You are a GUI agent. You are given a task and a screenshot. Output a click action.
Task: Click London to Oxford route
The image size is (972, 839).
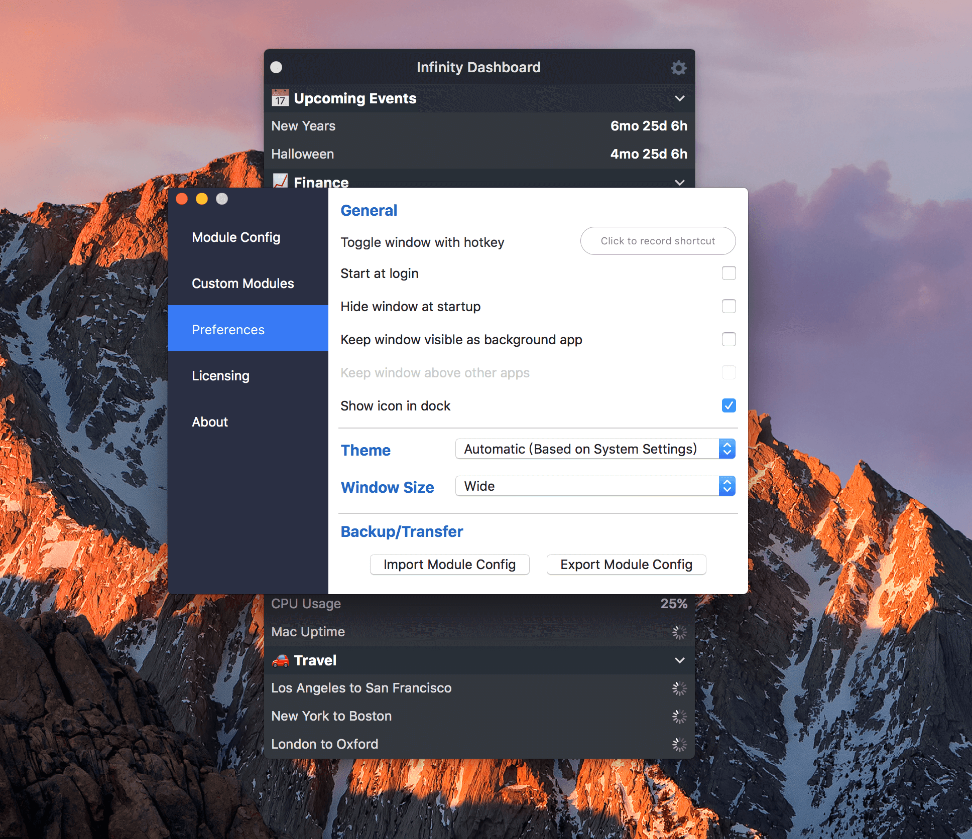[324, 744]
